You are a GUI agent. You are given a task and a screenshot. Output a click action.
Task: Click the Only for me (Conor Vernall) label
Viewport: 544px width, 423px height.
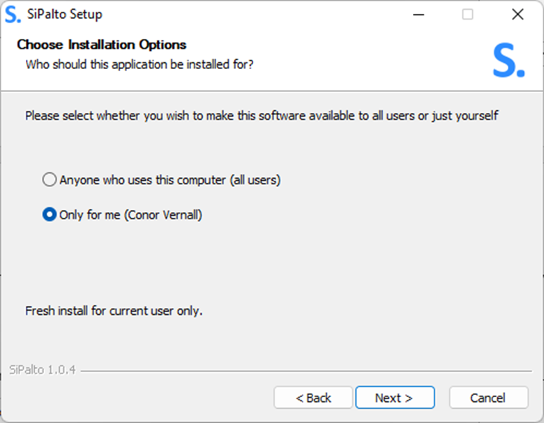coord(130,215)
